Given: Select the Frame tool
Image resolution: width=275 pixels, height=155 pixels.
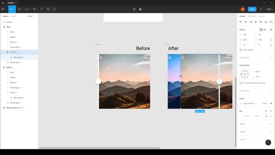Looking at the screenshot, I should click(19, 9).
